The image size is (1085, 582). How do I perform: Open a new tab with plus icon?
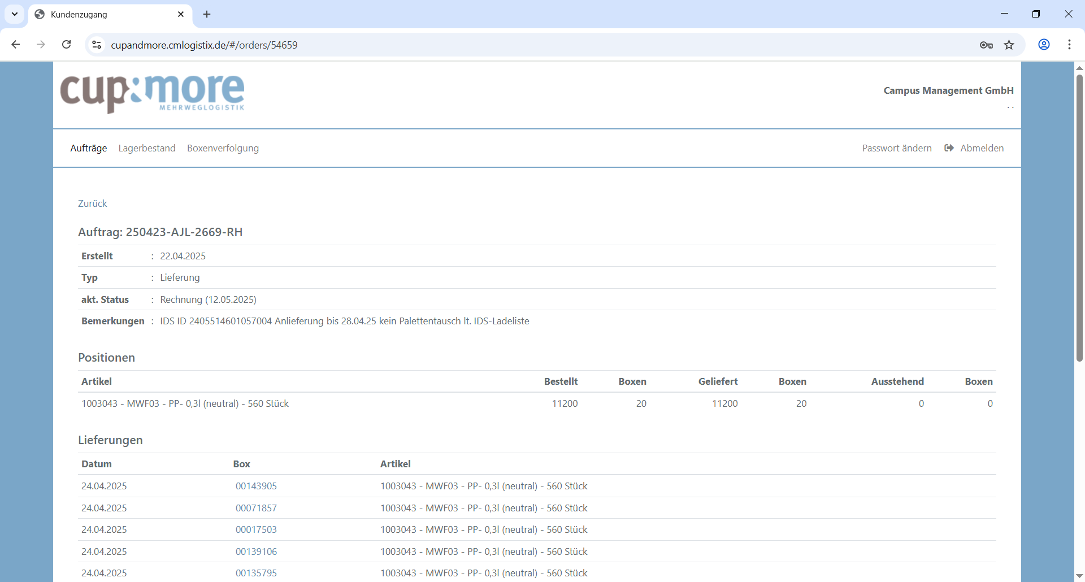pos(207,14)
